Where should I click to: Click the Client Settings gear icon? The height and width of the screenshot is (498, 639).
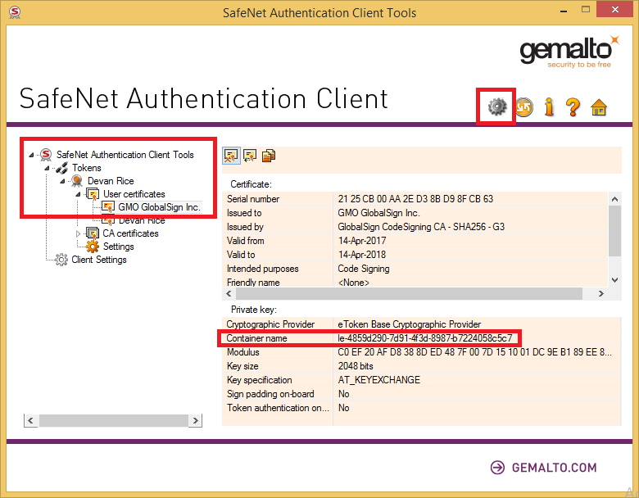coord(61,260)
